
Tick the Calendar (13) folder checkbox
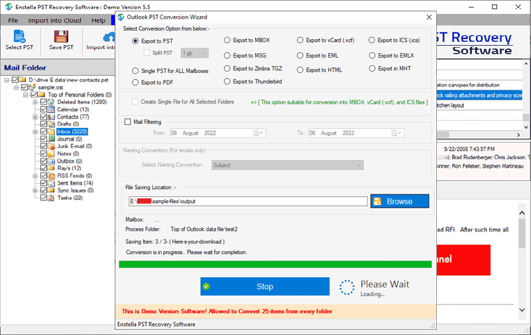44,109
